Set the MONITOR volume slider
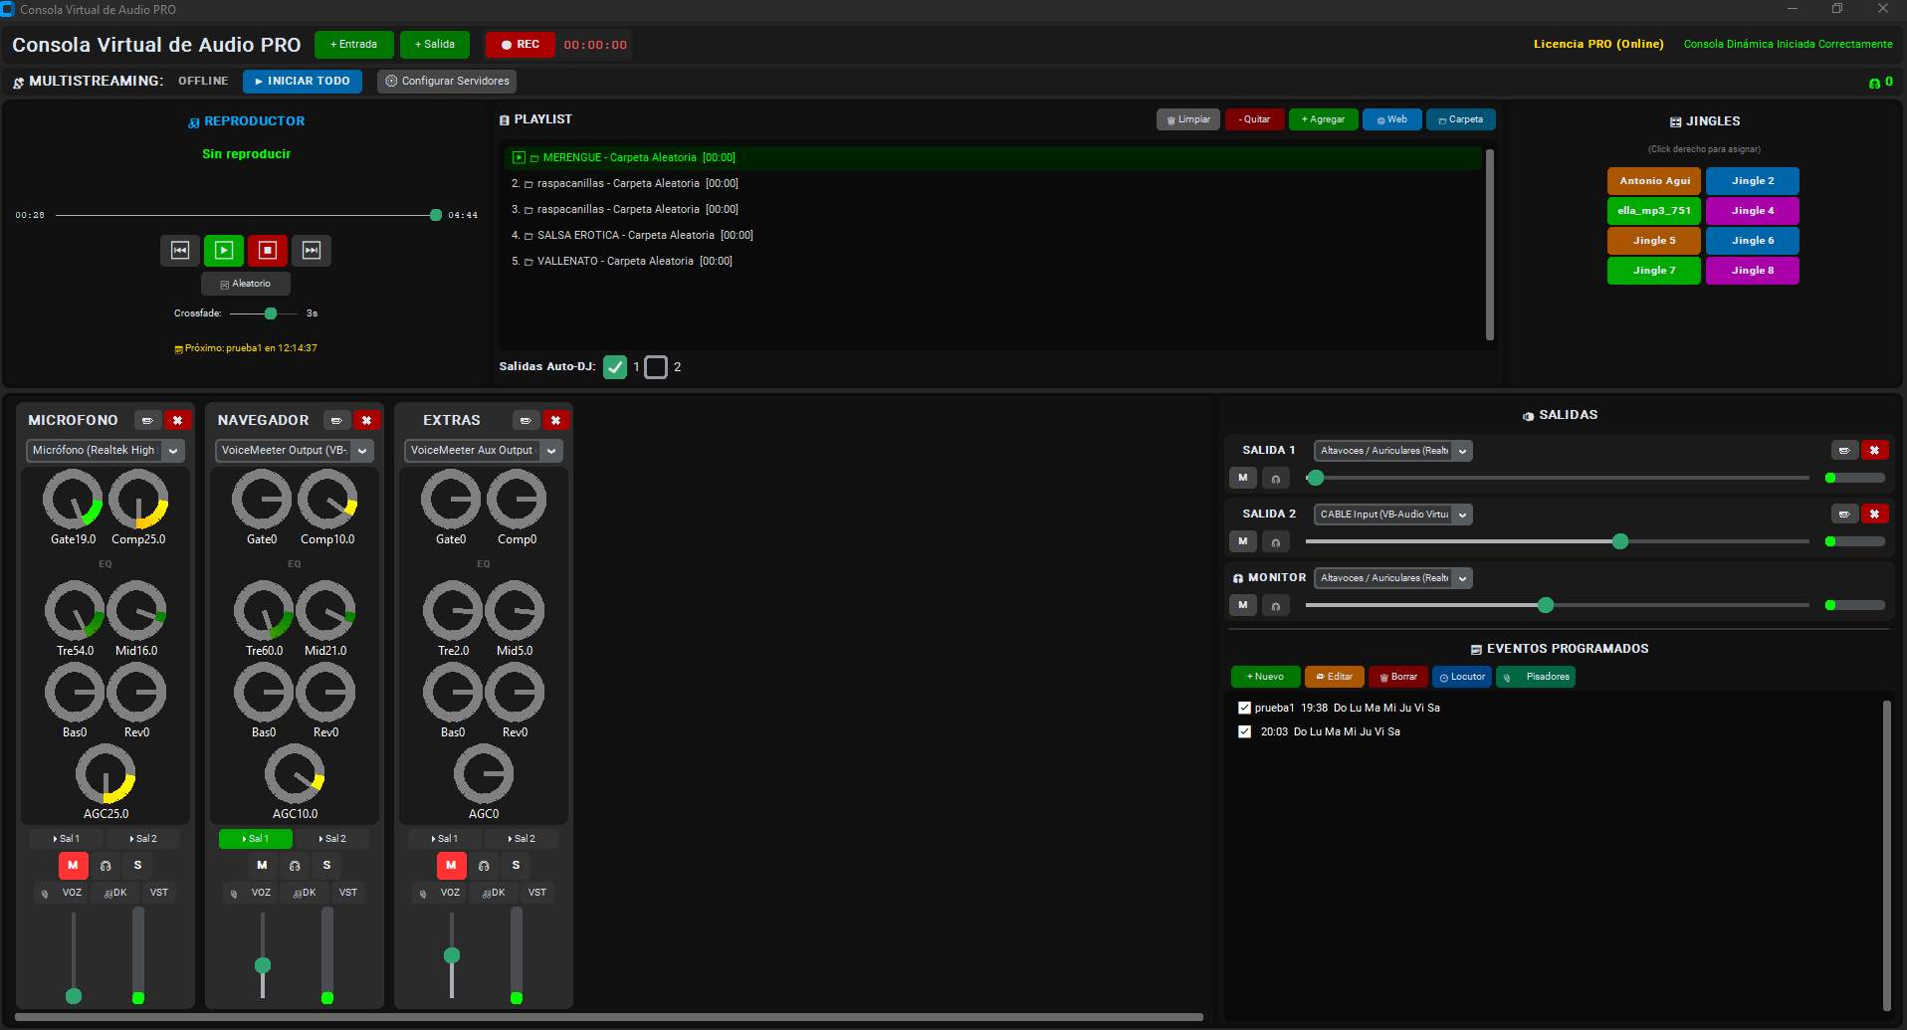Screen dimensions: 1907x1030 (x=1558, y=605)
